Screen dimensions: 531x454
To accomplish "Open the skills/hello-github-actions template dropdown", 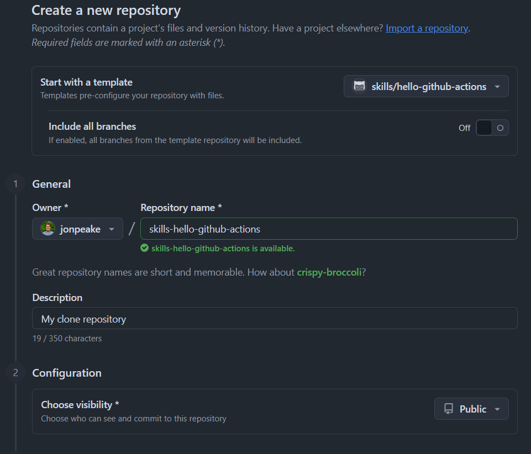I will coord(426,87).
